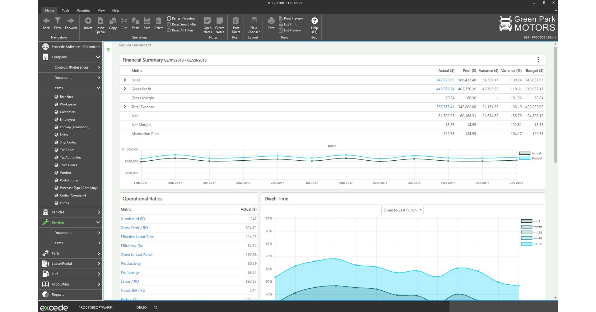Click the Post Direct icon
Image resolution: width=596 pixels, height=312 pixels.
(x=235, y=25)
